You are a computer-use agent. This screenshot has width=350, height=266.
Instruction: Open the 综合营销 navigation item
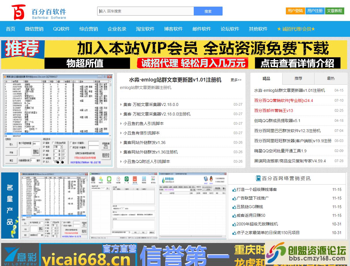coord(89,29)
